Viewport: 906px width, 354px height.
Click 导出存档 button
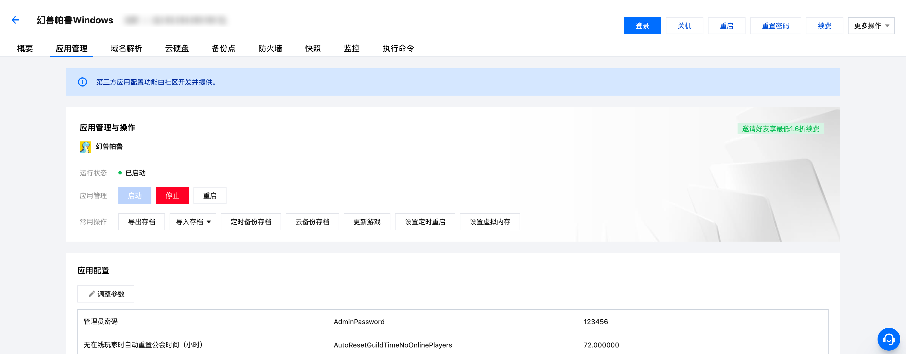[141, 222]
